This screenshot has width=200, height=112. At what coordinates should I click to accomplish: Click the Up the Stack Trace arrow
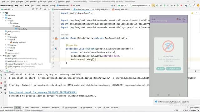point(5,75)
